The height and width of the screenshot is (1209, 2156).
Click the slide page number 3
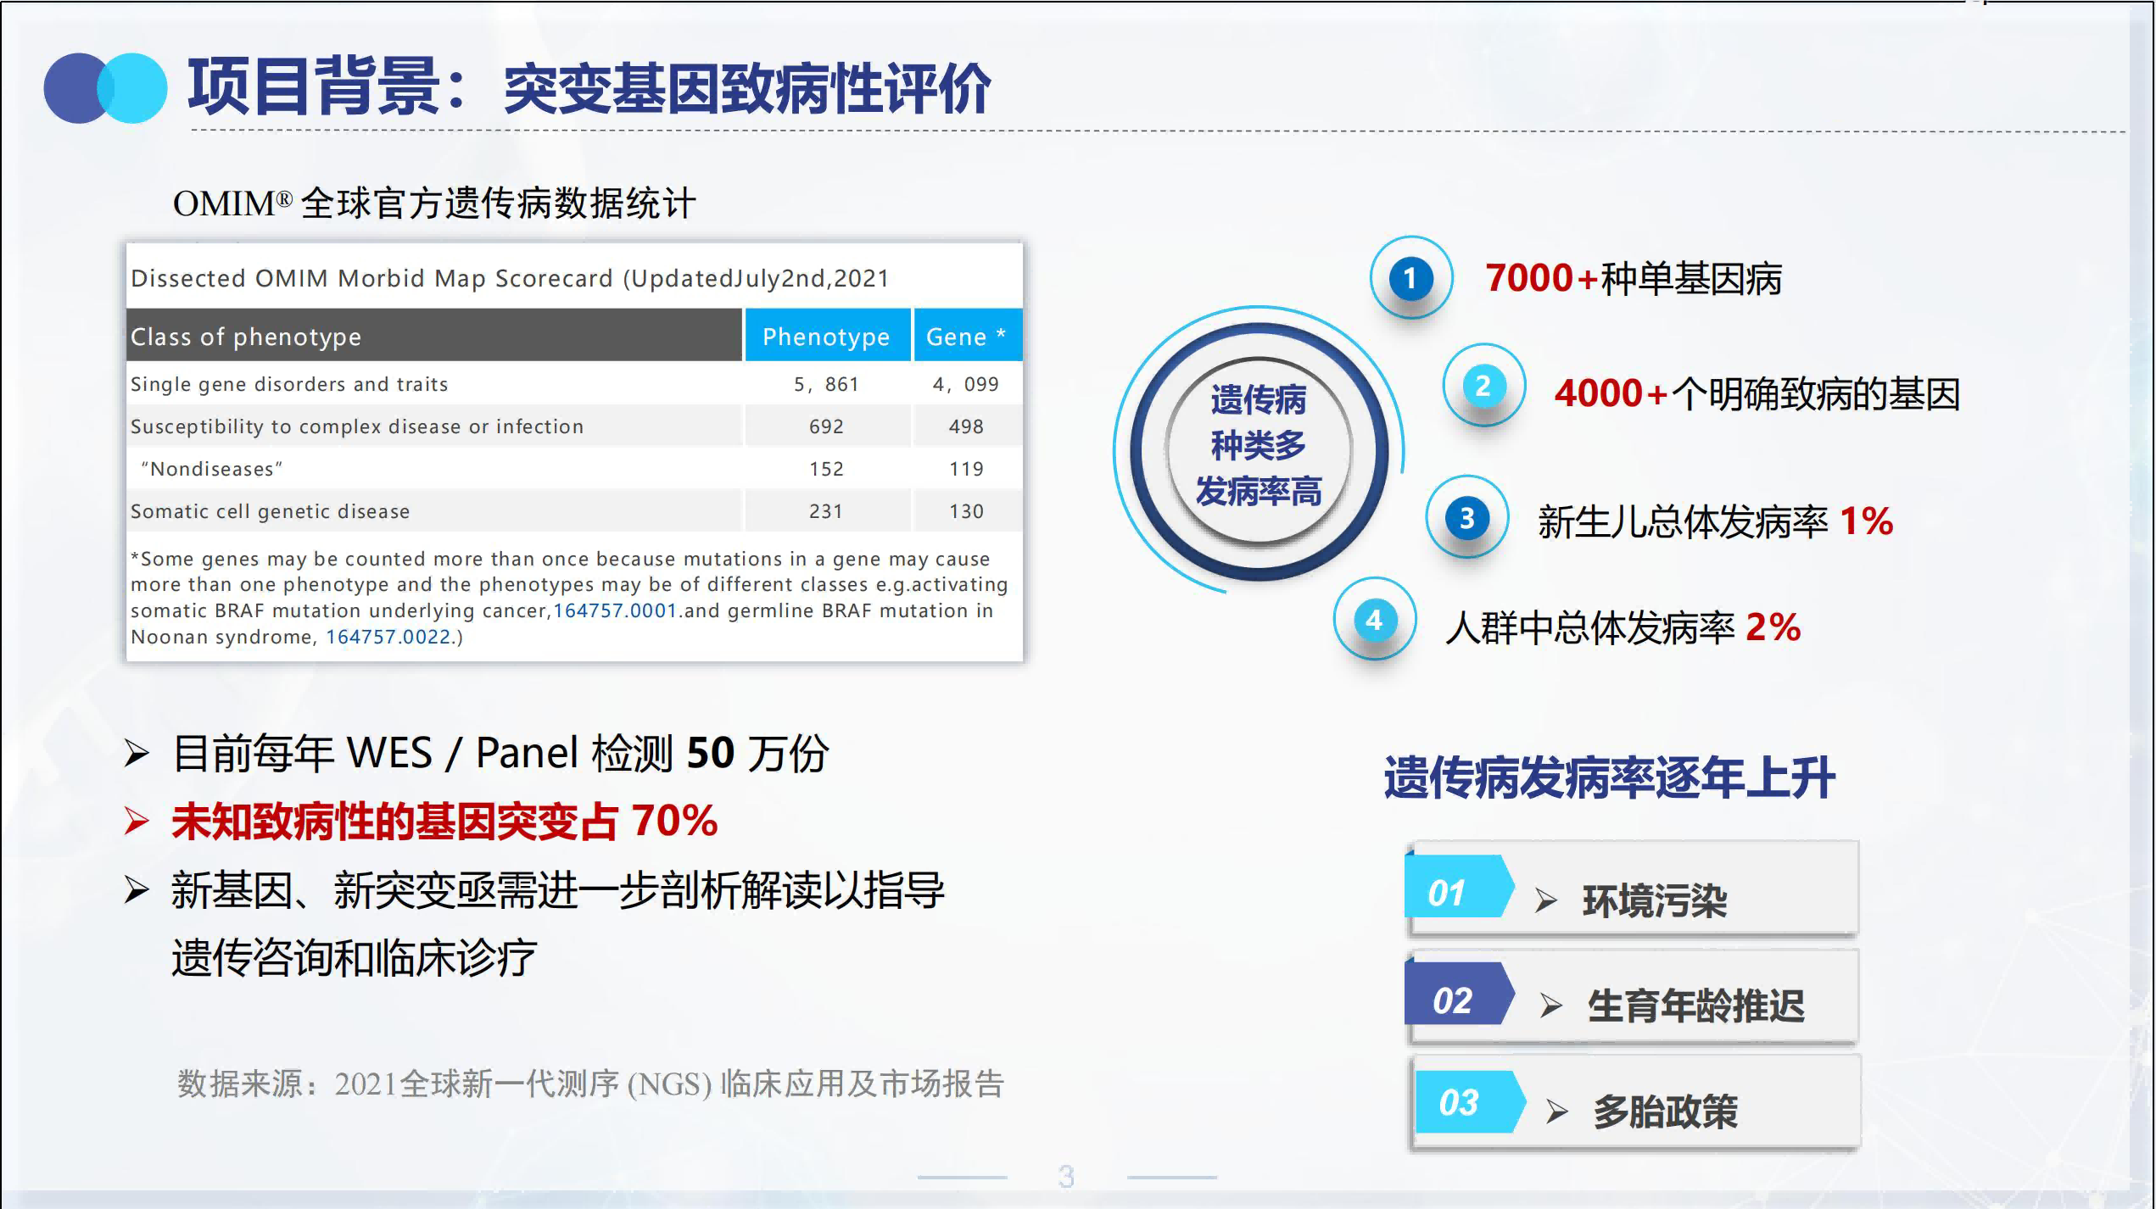click(1066, 1176)
